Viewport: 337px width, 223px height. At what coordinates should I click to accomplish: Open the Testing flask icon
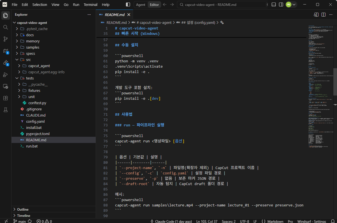[x=6, y=110]
